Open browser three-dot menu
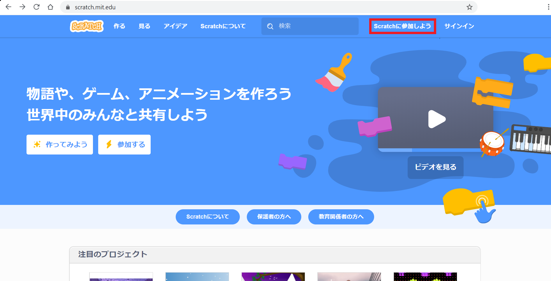 (x=548, y=7)
